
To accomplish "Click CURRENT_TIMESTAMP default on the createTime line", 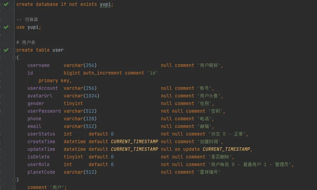I will [x=135, y=141].
